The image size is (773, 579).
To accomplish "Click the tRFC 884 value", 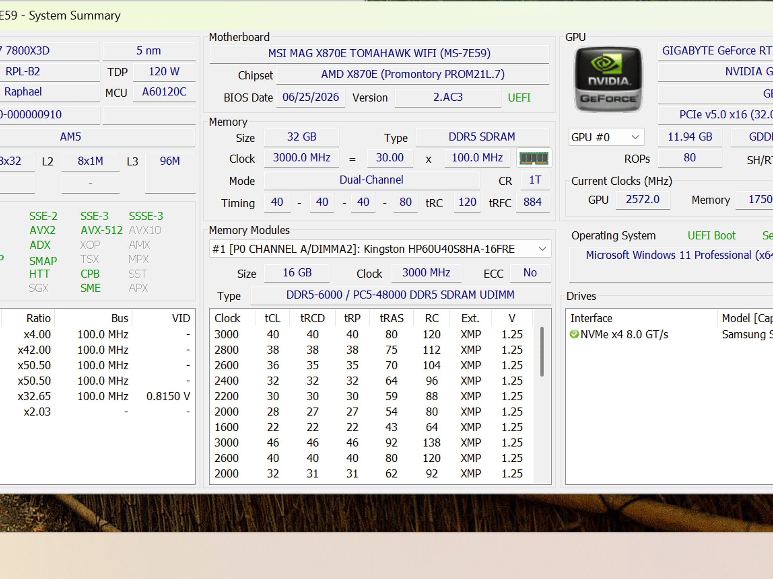I will [x=533, y=202].
